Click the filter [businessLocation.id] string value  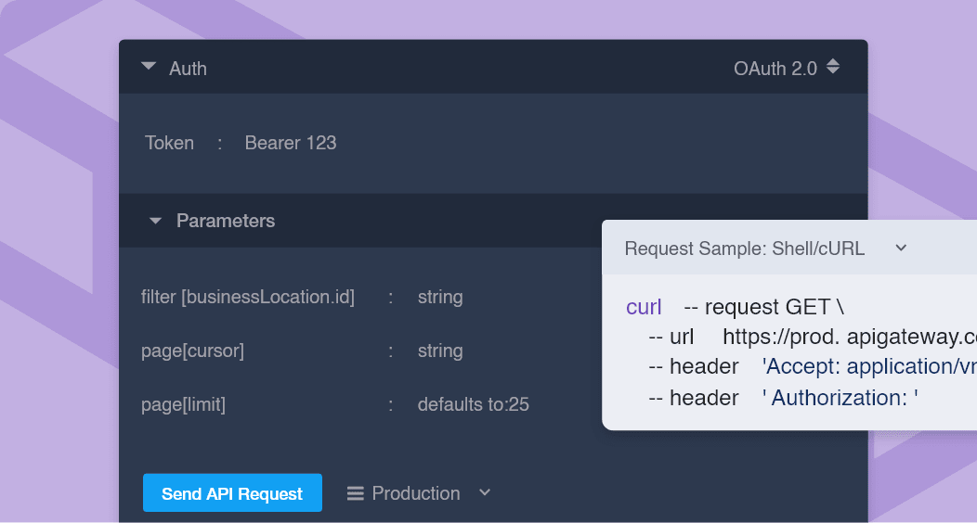[x=440, y=297]
